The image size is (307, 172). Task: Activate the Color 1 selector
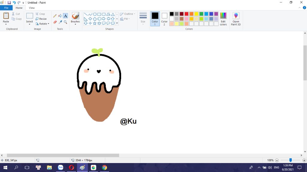[x=155, y=19]
